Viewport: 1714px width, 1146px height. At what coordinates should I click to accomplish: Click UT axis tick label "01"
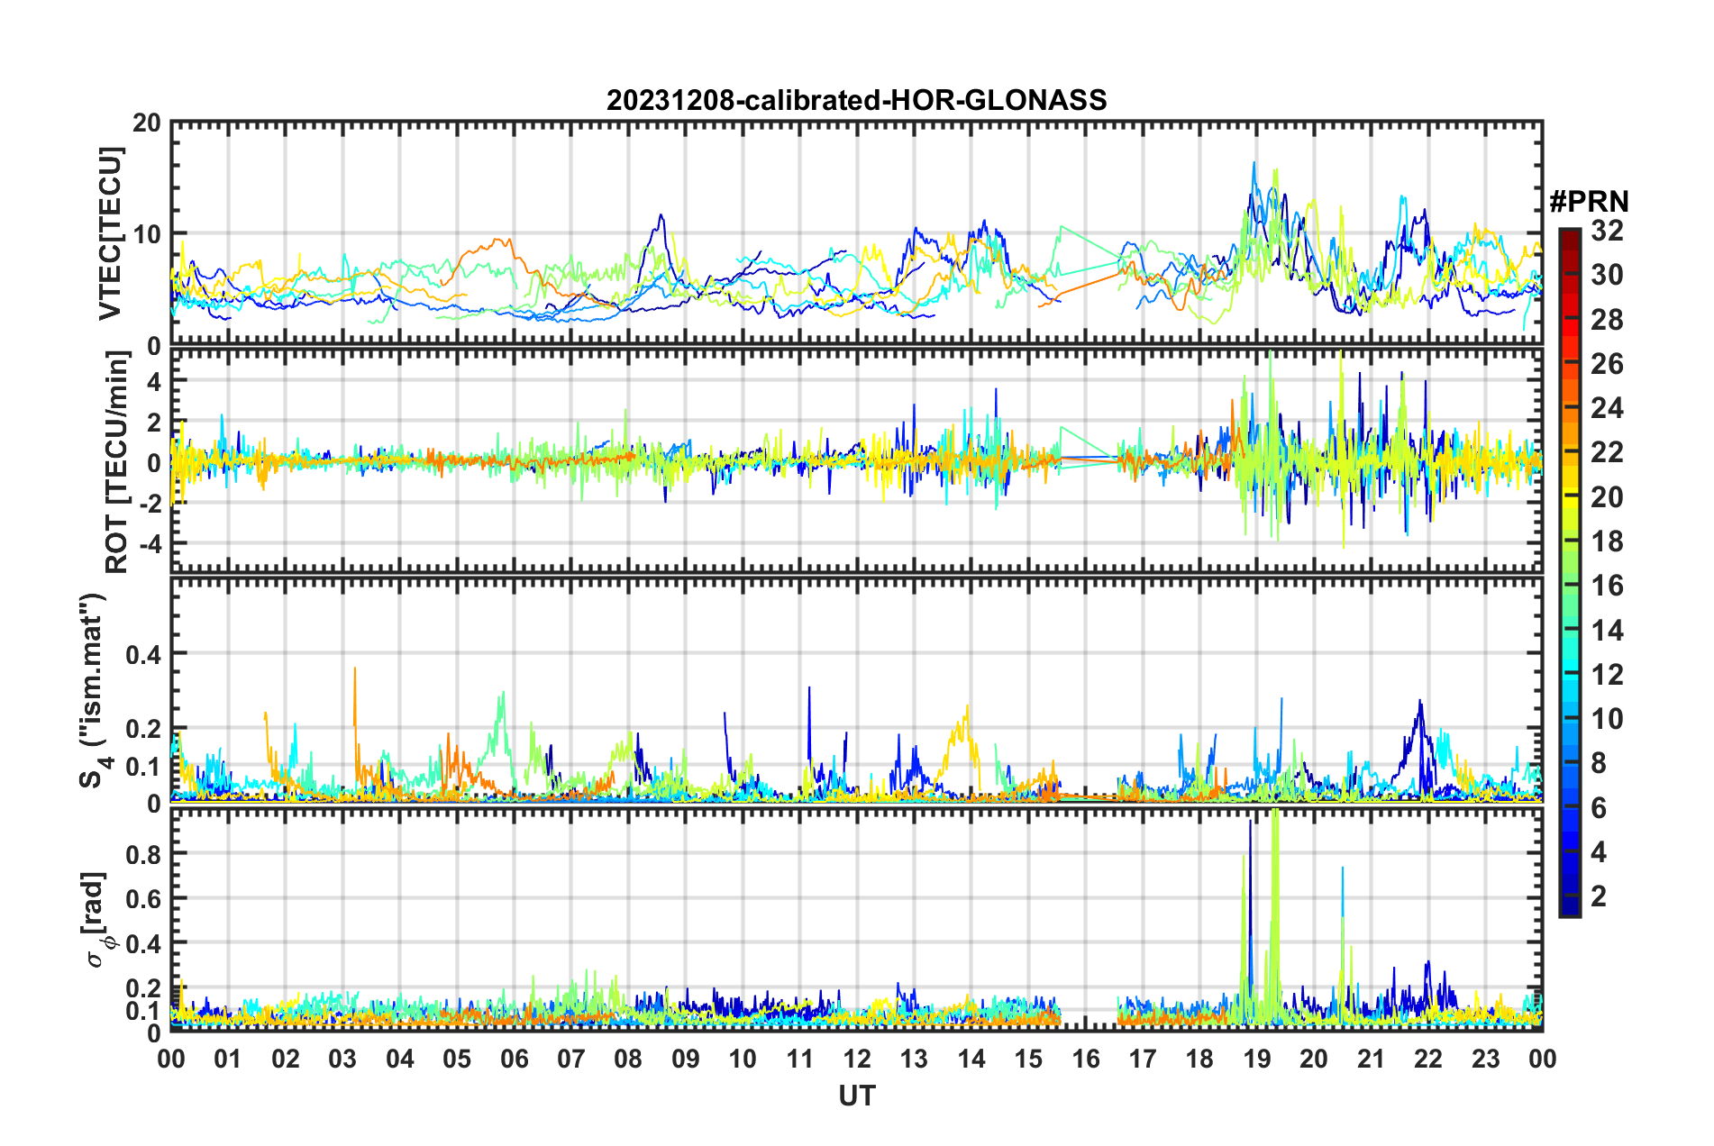click(x=228, y=1059)
